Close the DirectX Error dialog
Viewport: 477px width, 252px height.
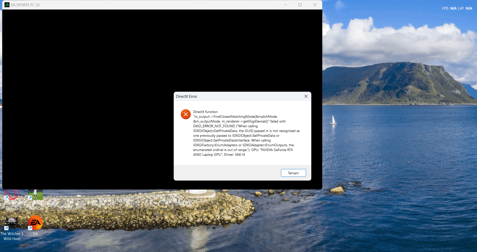pos(306,96)
